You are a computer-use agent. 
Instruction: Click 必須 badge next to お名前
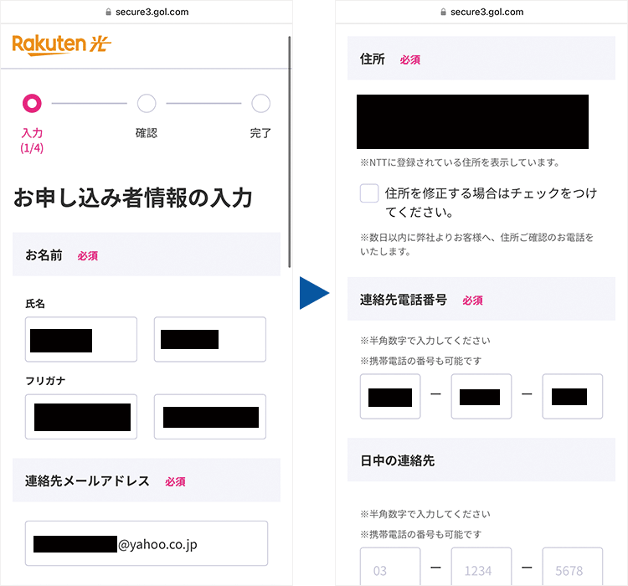[88, 255]
